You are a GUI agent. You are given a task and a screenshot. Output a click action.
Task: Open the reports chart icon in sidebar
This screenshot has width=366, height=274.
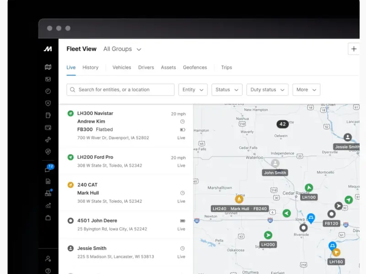pos(48,205)
